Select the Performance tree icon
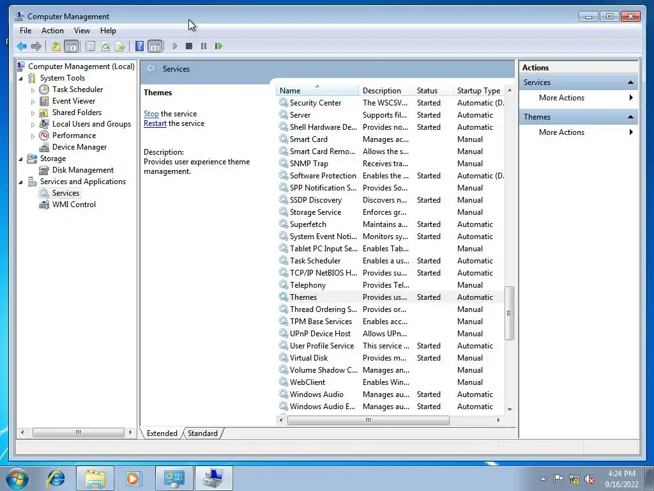The image size is (654, 491). tap(44, 136)
